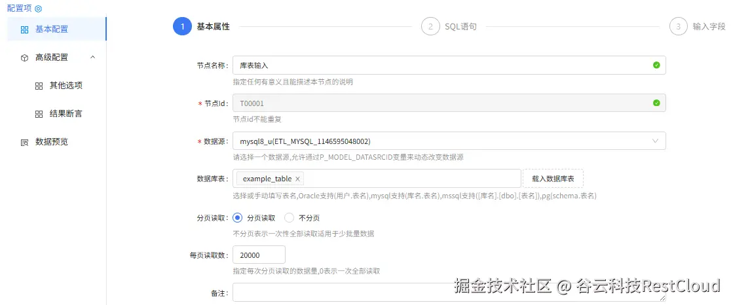
Task: Go to the 基本属性 step label
Action: pos(213,27)
